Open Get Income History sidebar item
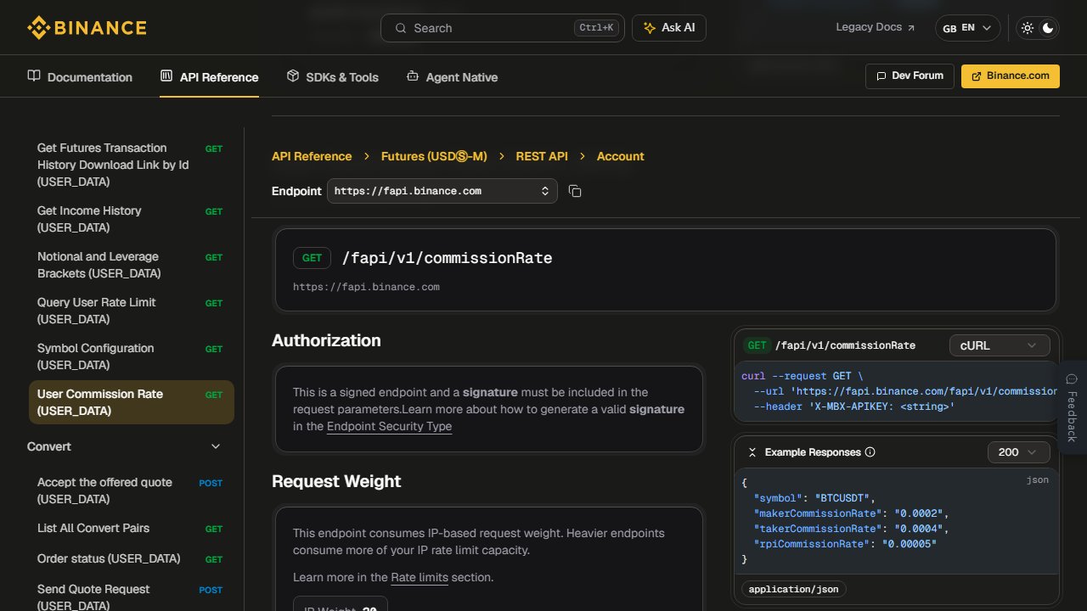 point(131,219)
